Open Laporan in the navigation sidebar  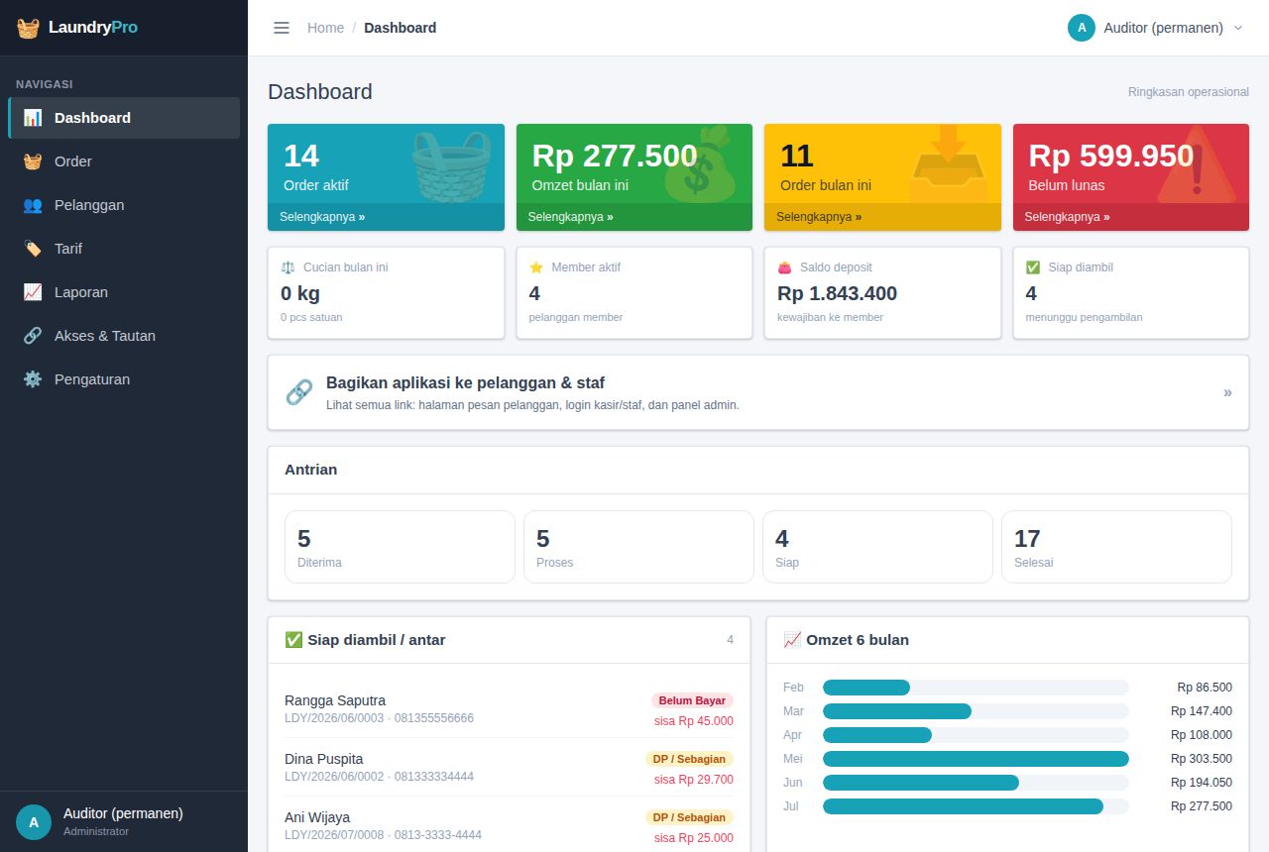pos(124,292)
